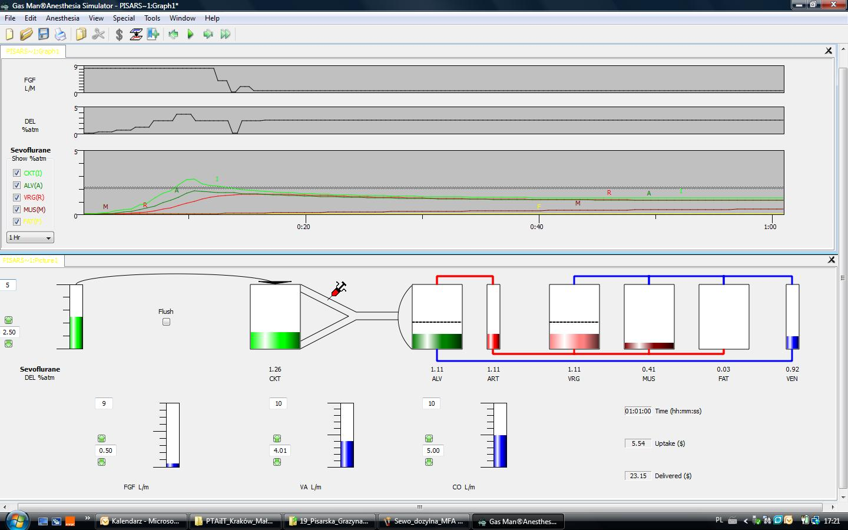Fast forward the simulation
Image resolution: width=848 pixels, height=530 pixels.
[225, 35]
